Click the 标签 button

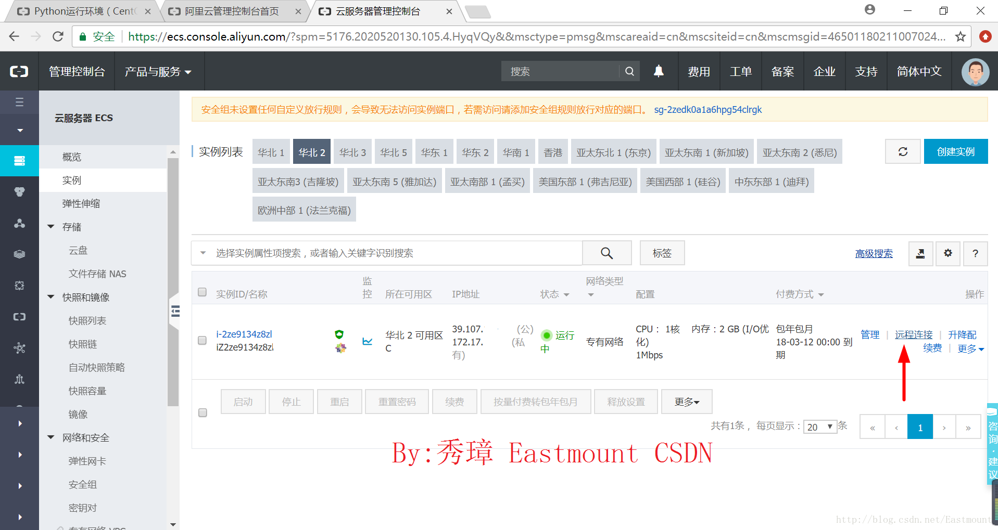pyautogui.click(x=662, y=253)
